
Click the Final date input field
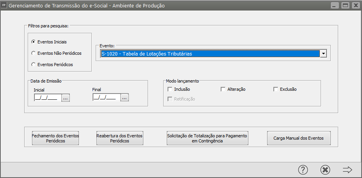click(106, 98)
